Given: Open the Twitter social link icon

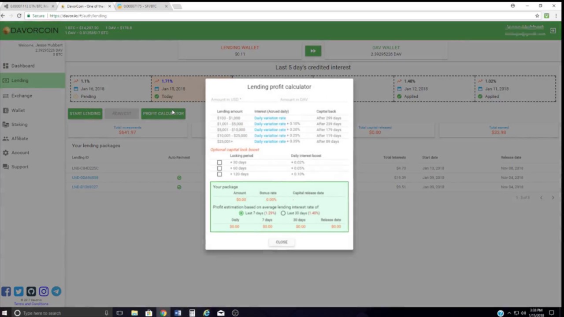Looking at the screenshot, I should 19,291.
